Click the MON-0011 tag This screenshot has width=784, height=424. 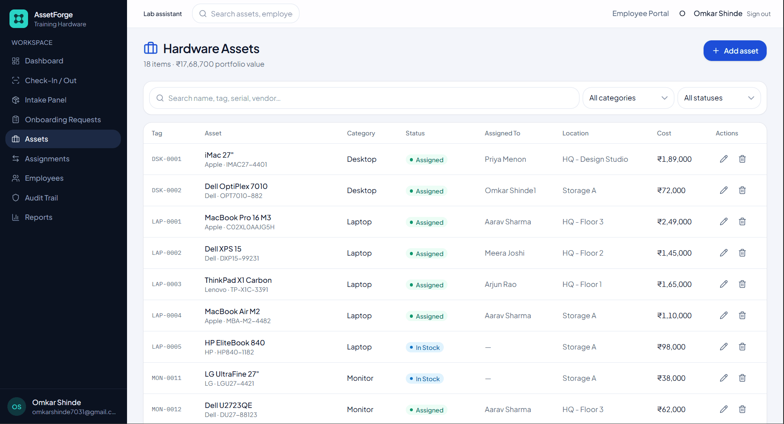167,378
